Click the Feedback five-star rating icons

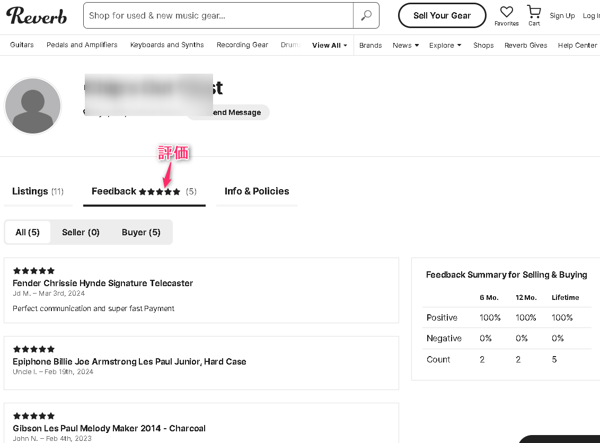(x=160, y=192)
